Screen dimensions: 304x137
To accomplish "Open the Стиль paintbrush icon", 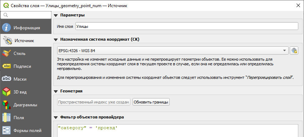I will tap(6, 54).
